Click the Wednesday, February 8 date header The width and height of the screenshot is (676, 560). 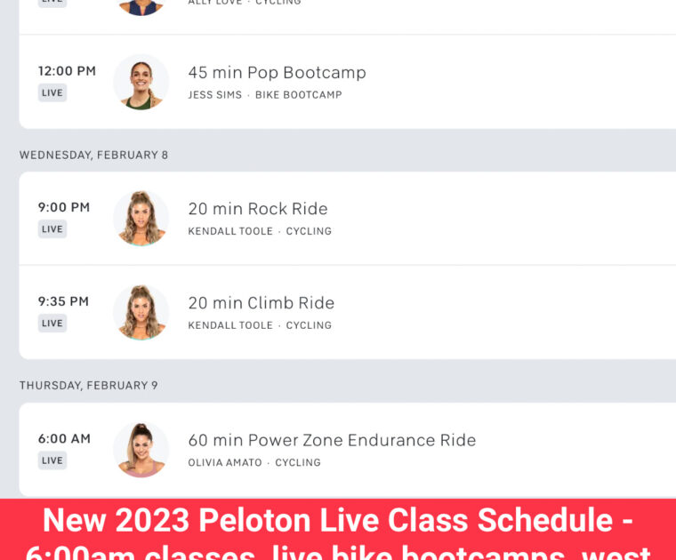[93, 155]
